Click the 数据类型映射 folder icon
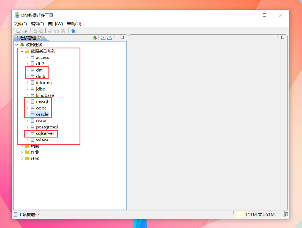Viewport: 302px width, 228px height. coord(27,51)
